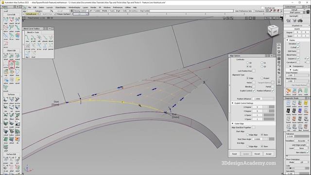Select the New blend curve tool
The width and height of the screenshot is (311, 175).
[27, 38]
